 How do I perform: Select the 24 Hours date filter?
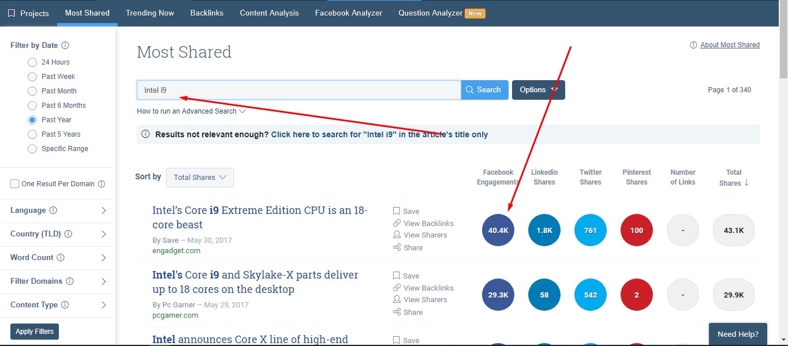click(x=32, y=62)
